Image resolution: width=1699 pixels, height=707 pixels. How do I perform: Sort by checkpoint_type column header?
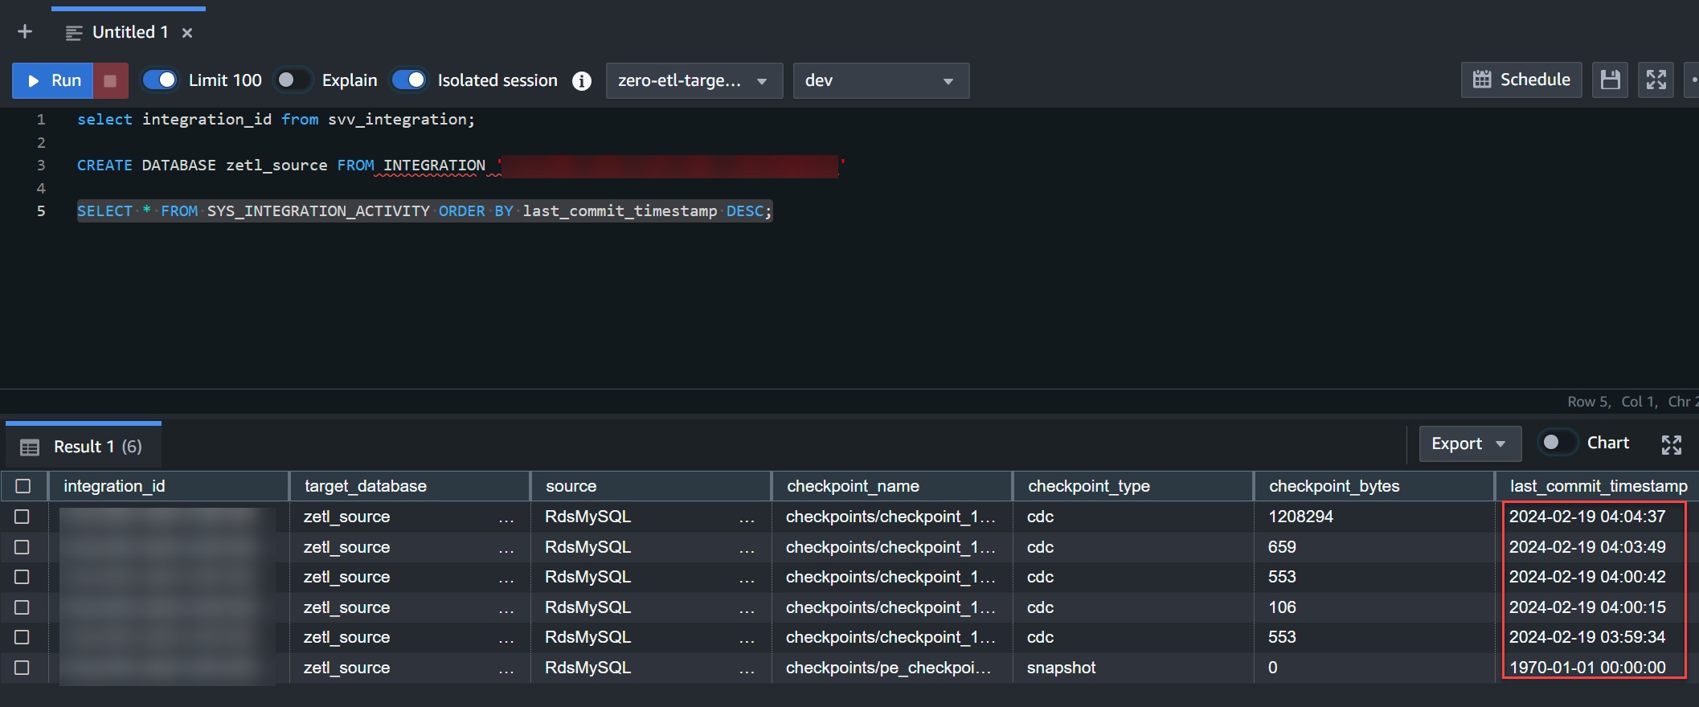pos(1133,486)
